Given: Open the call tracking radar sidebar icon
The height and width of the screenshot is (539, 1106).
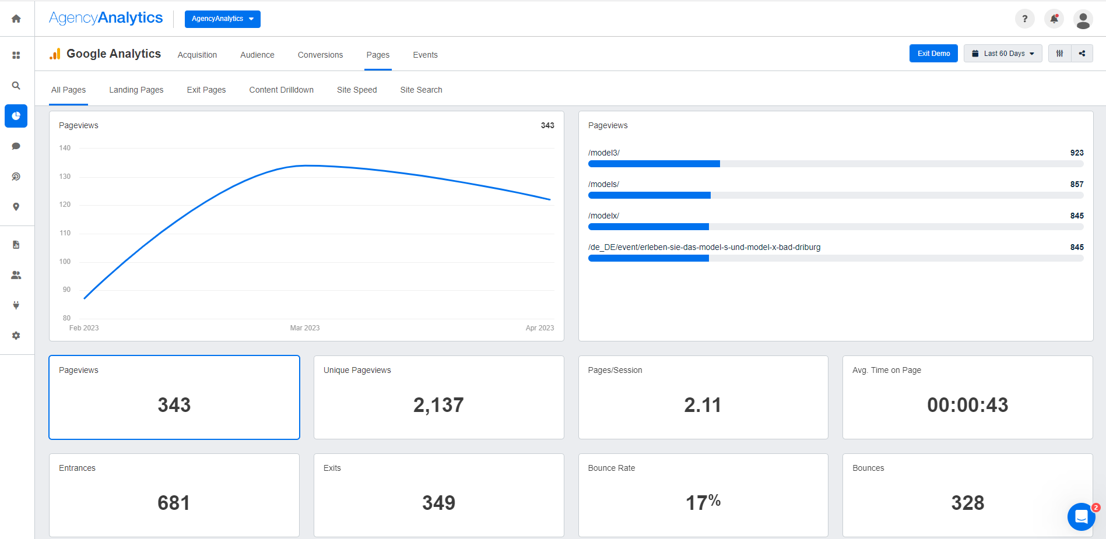Looking at the screenshot, I should point(16,177).
